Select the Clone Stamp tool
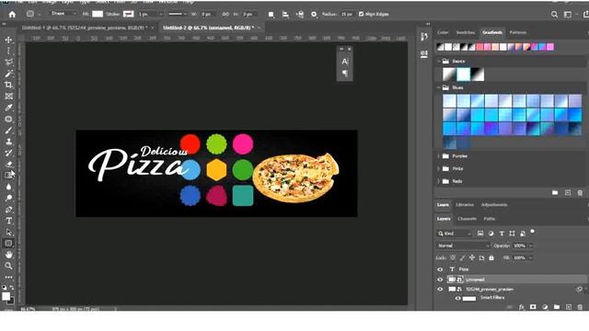The image size is (589, 331). coord(8,142)
